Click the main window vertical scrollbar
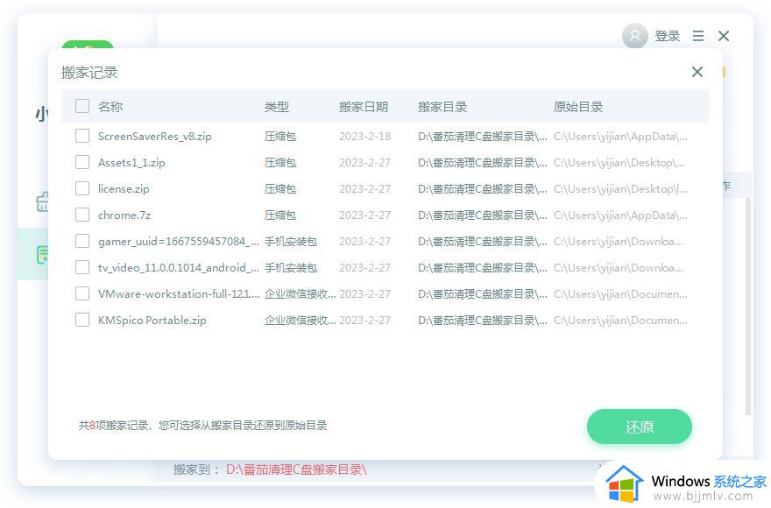Image resolution: width=771 pixels, height=508 pixels. click(x=748, y=307)
